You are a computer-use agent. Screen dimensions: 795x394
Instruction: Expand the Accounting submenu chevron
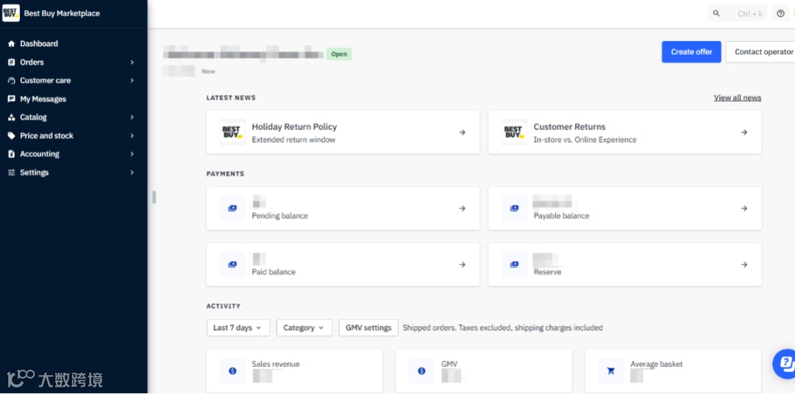[x=132, y=154]
